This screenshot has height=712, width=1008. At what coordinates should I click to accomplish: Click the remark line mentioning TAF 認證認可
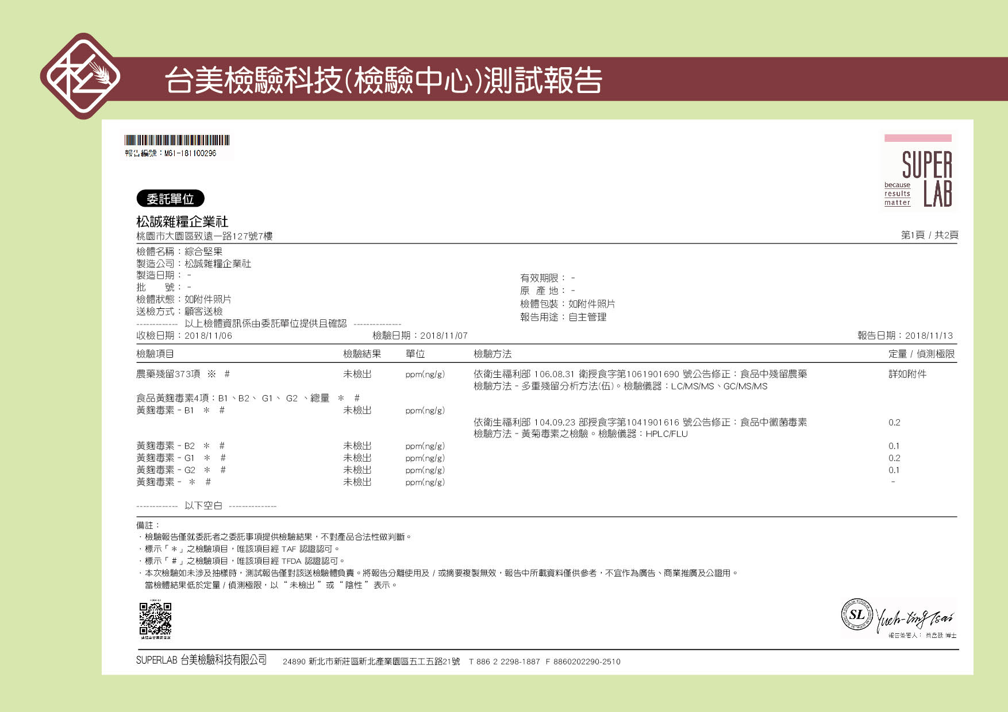(x=239, y=549)
